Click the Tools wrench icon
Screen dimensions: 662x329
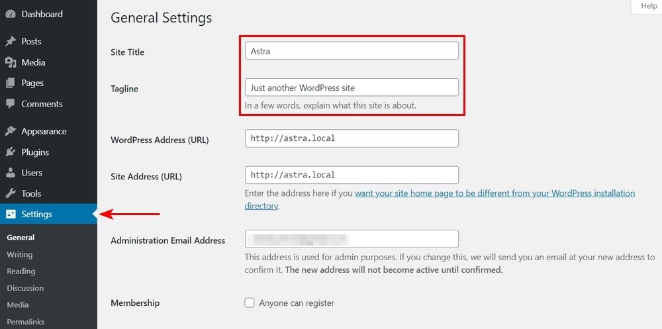tap(11, 193)
